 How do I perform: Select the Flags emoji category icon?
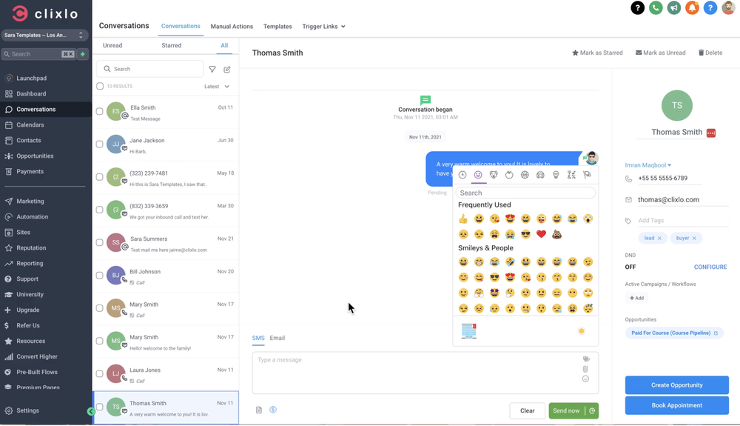pyautogui.click(x=587, y=175)
